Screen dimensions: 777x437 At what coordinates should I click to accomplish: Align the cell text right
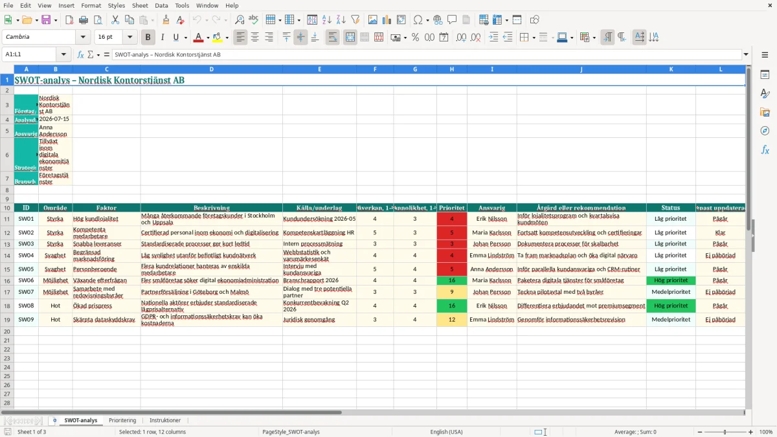[x=269, y=38]
